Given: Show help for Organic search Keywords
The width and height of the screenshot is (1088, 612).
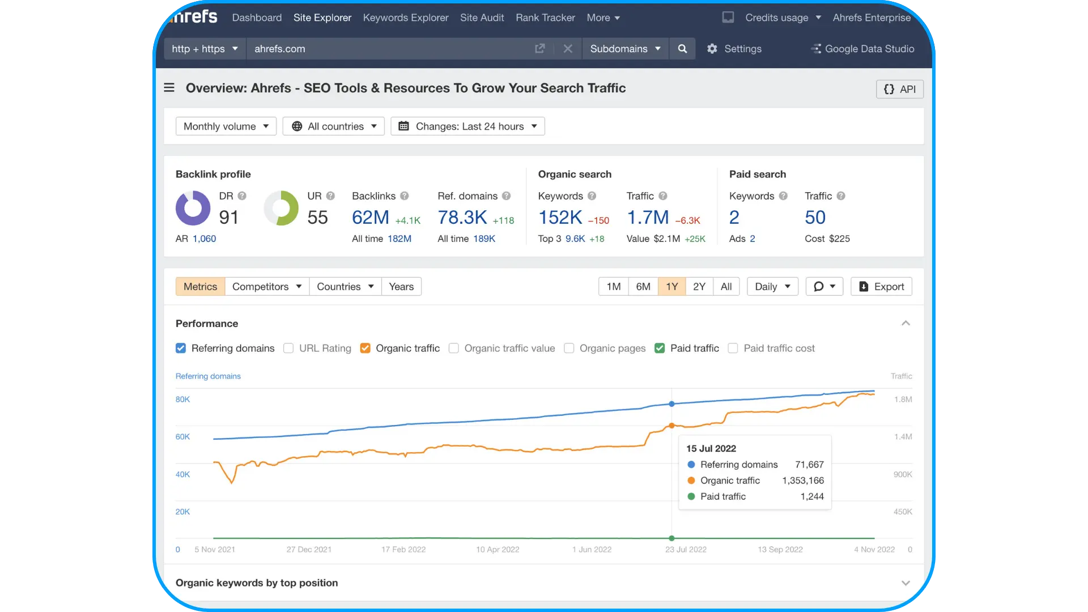Looking at the screenshot, I should pos(592,196).
